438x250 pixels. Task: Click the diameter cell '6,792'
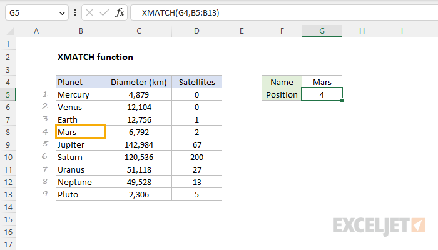tap(139, 132)
